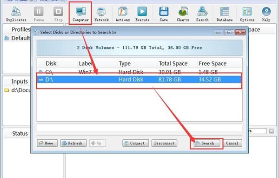This screenshot has width=279, height=178.
Task: Run the Execute toolbar icon
Action: tap(142, 14)
